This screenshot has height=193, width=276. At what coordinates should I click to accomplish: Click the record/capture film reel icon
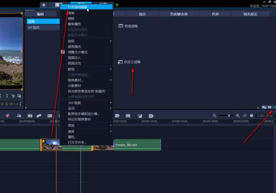point(7,116)
